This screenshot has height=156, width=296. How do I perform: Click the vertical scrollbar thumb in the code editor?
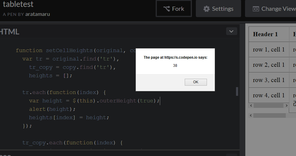237,91
